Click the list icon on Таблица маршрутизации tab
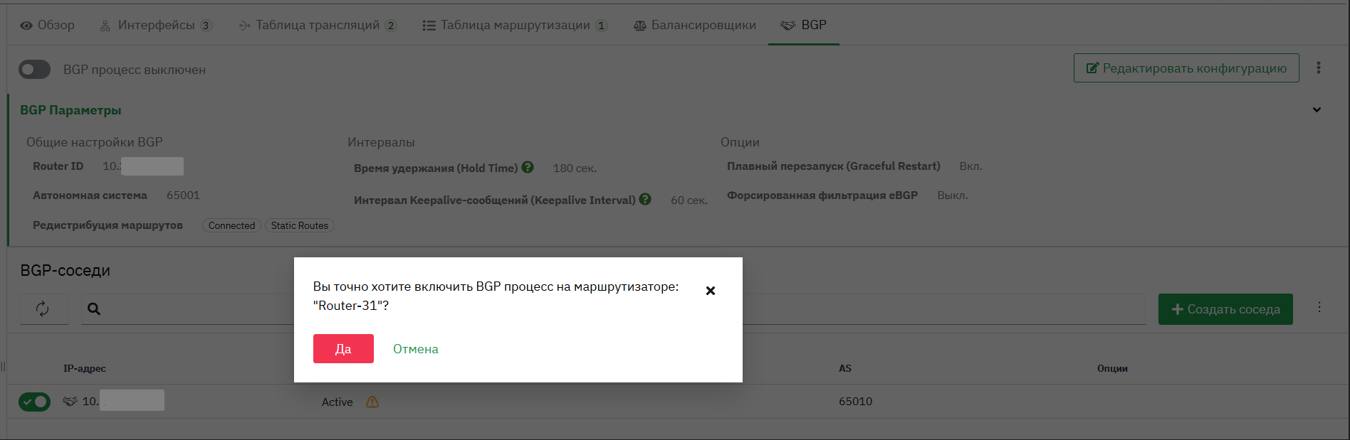 [429, 26]
